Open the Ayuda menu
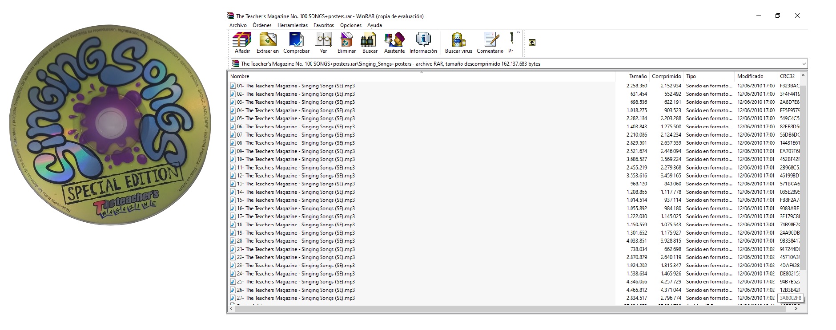The width and height of the screenshot is (836, 330). [x=374, y=25]
